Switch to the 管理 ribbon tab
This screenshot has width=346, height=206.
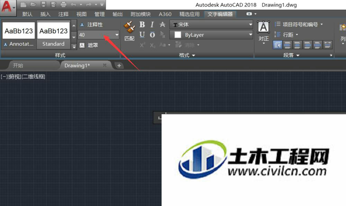click(100, 14)
